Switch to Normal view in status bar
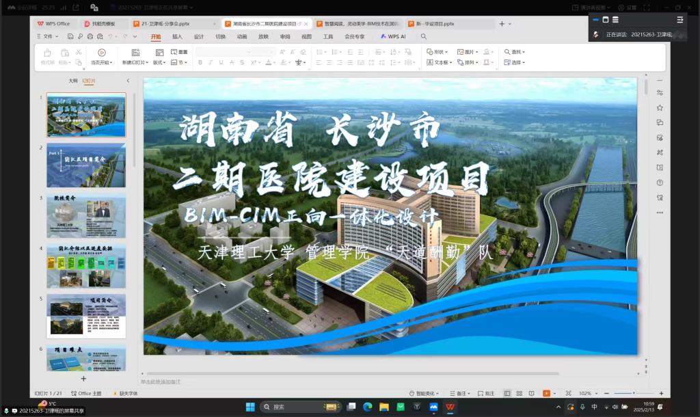 [507, 393]
